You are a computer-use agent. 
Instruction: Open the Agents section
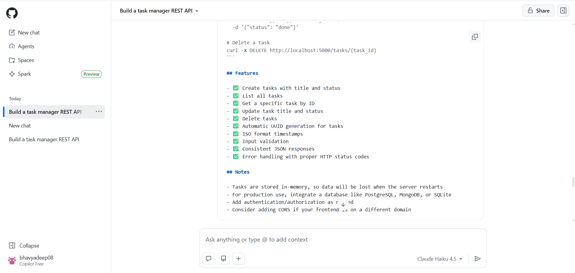click(26, 46)
